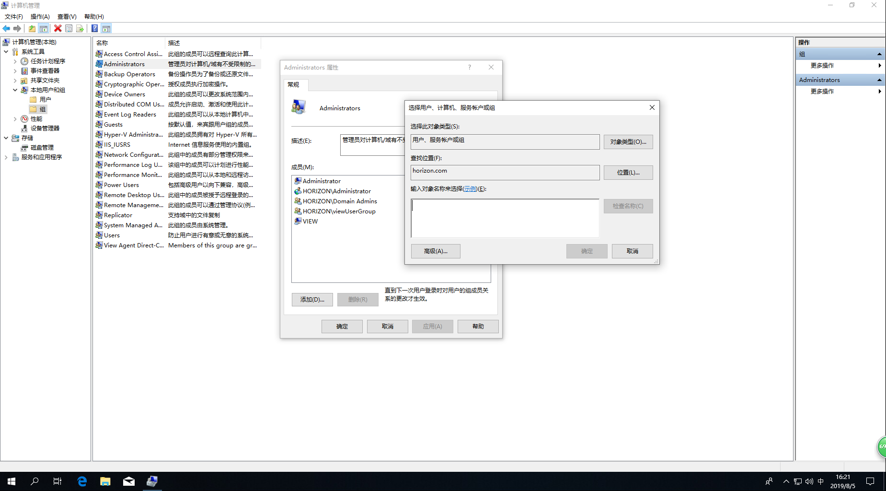
Task: Click the red Delete icon in toolbar
Action: 58,28
